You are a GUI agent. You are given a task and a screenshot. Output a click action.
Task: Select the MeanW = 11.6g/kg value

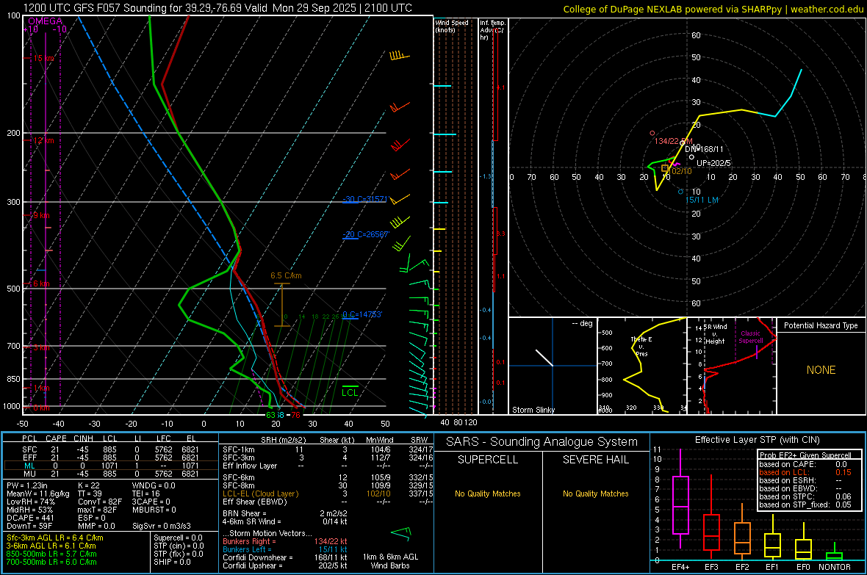pos(37,493)
